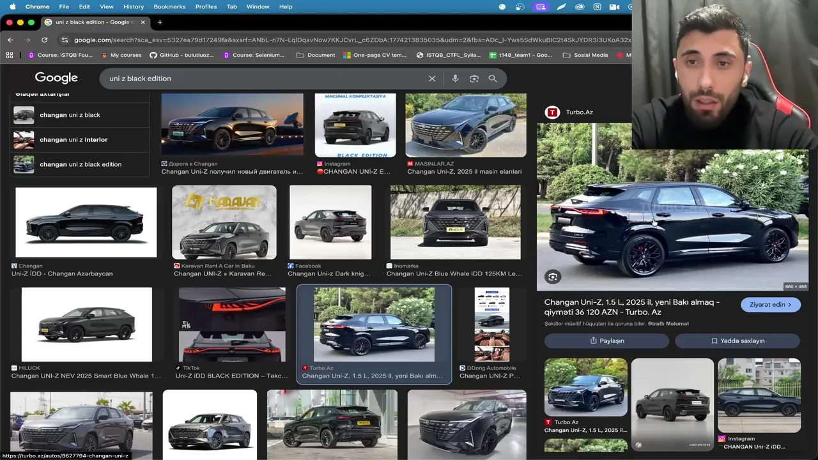Click preview title 'Changan Uni-Z, 1.5 L, 2025 il'
Screen dimensions: 818x460
(x=632, y=307)
